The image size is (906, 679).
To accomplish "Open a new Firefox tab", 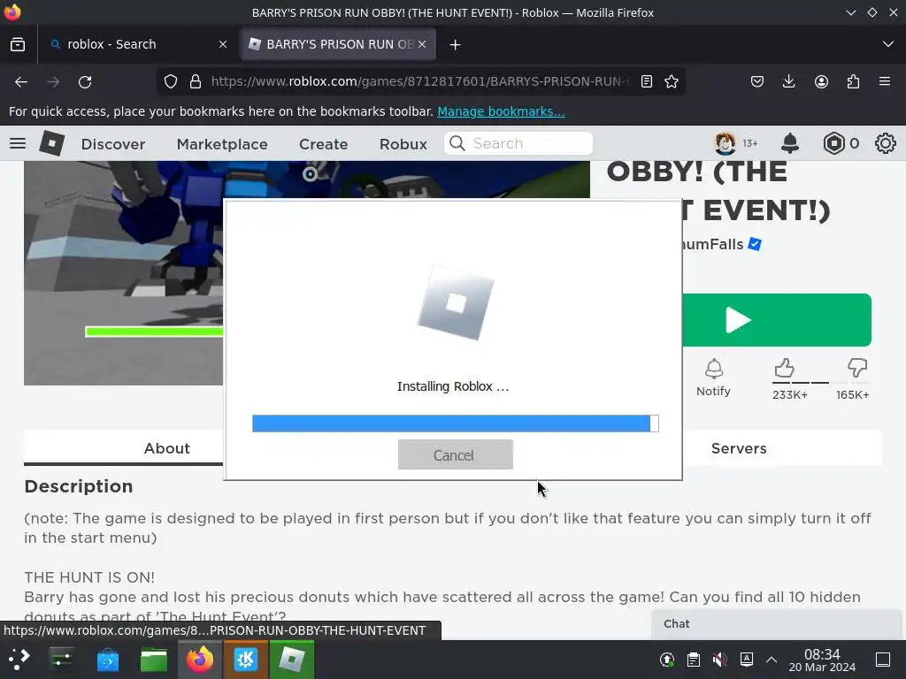I will pos(455,44).
